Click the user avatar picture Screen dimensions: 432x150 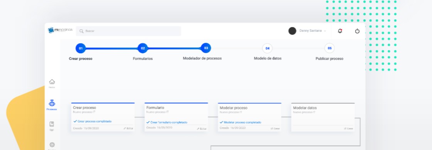[292, 31]
